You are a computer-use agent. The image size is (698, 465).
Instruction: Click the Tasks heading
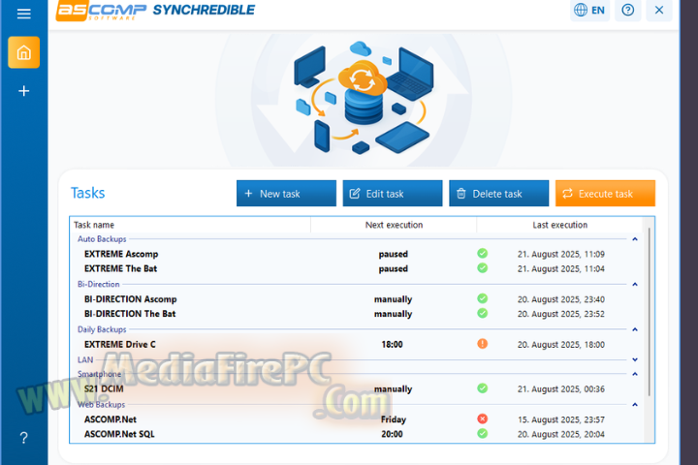coord(87,193)
